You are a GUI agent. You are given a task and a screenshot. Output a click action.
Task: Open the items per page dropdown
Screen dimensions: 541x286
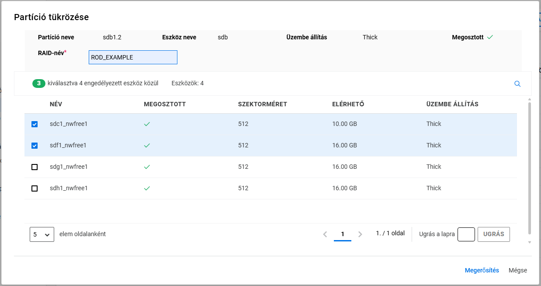click(42, 234)
